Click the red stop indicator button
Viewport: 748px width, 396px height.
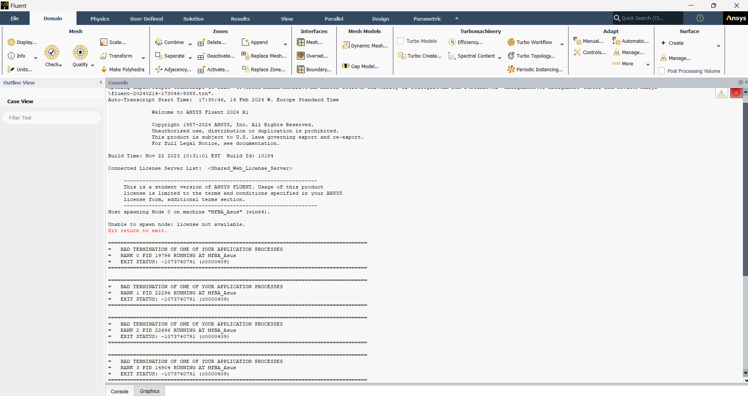pos(736,93)
